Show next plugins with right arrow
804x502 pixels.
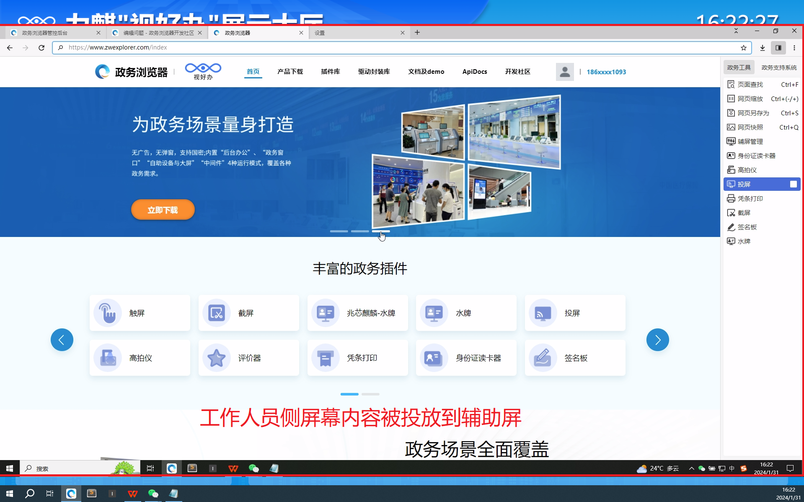658,340
